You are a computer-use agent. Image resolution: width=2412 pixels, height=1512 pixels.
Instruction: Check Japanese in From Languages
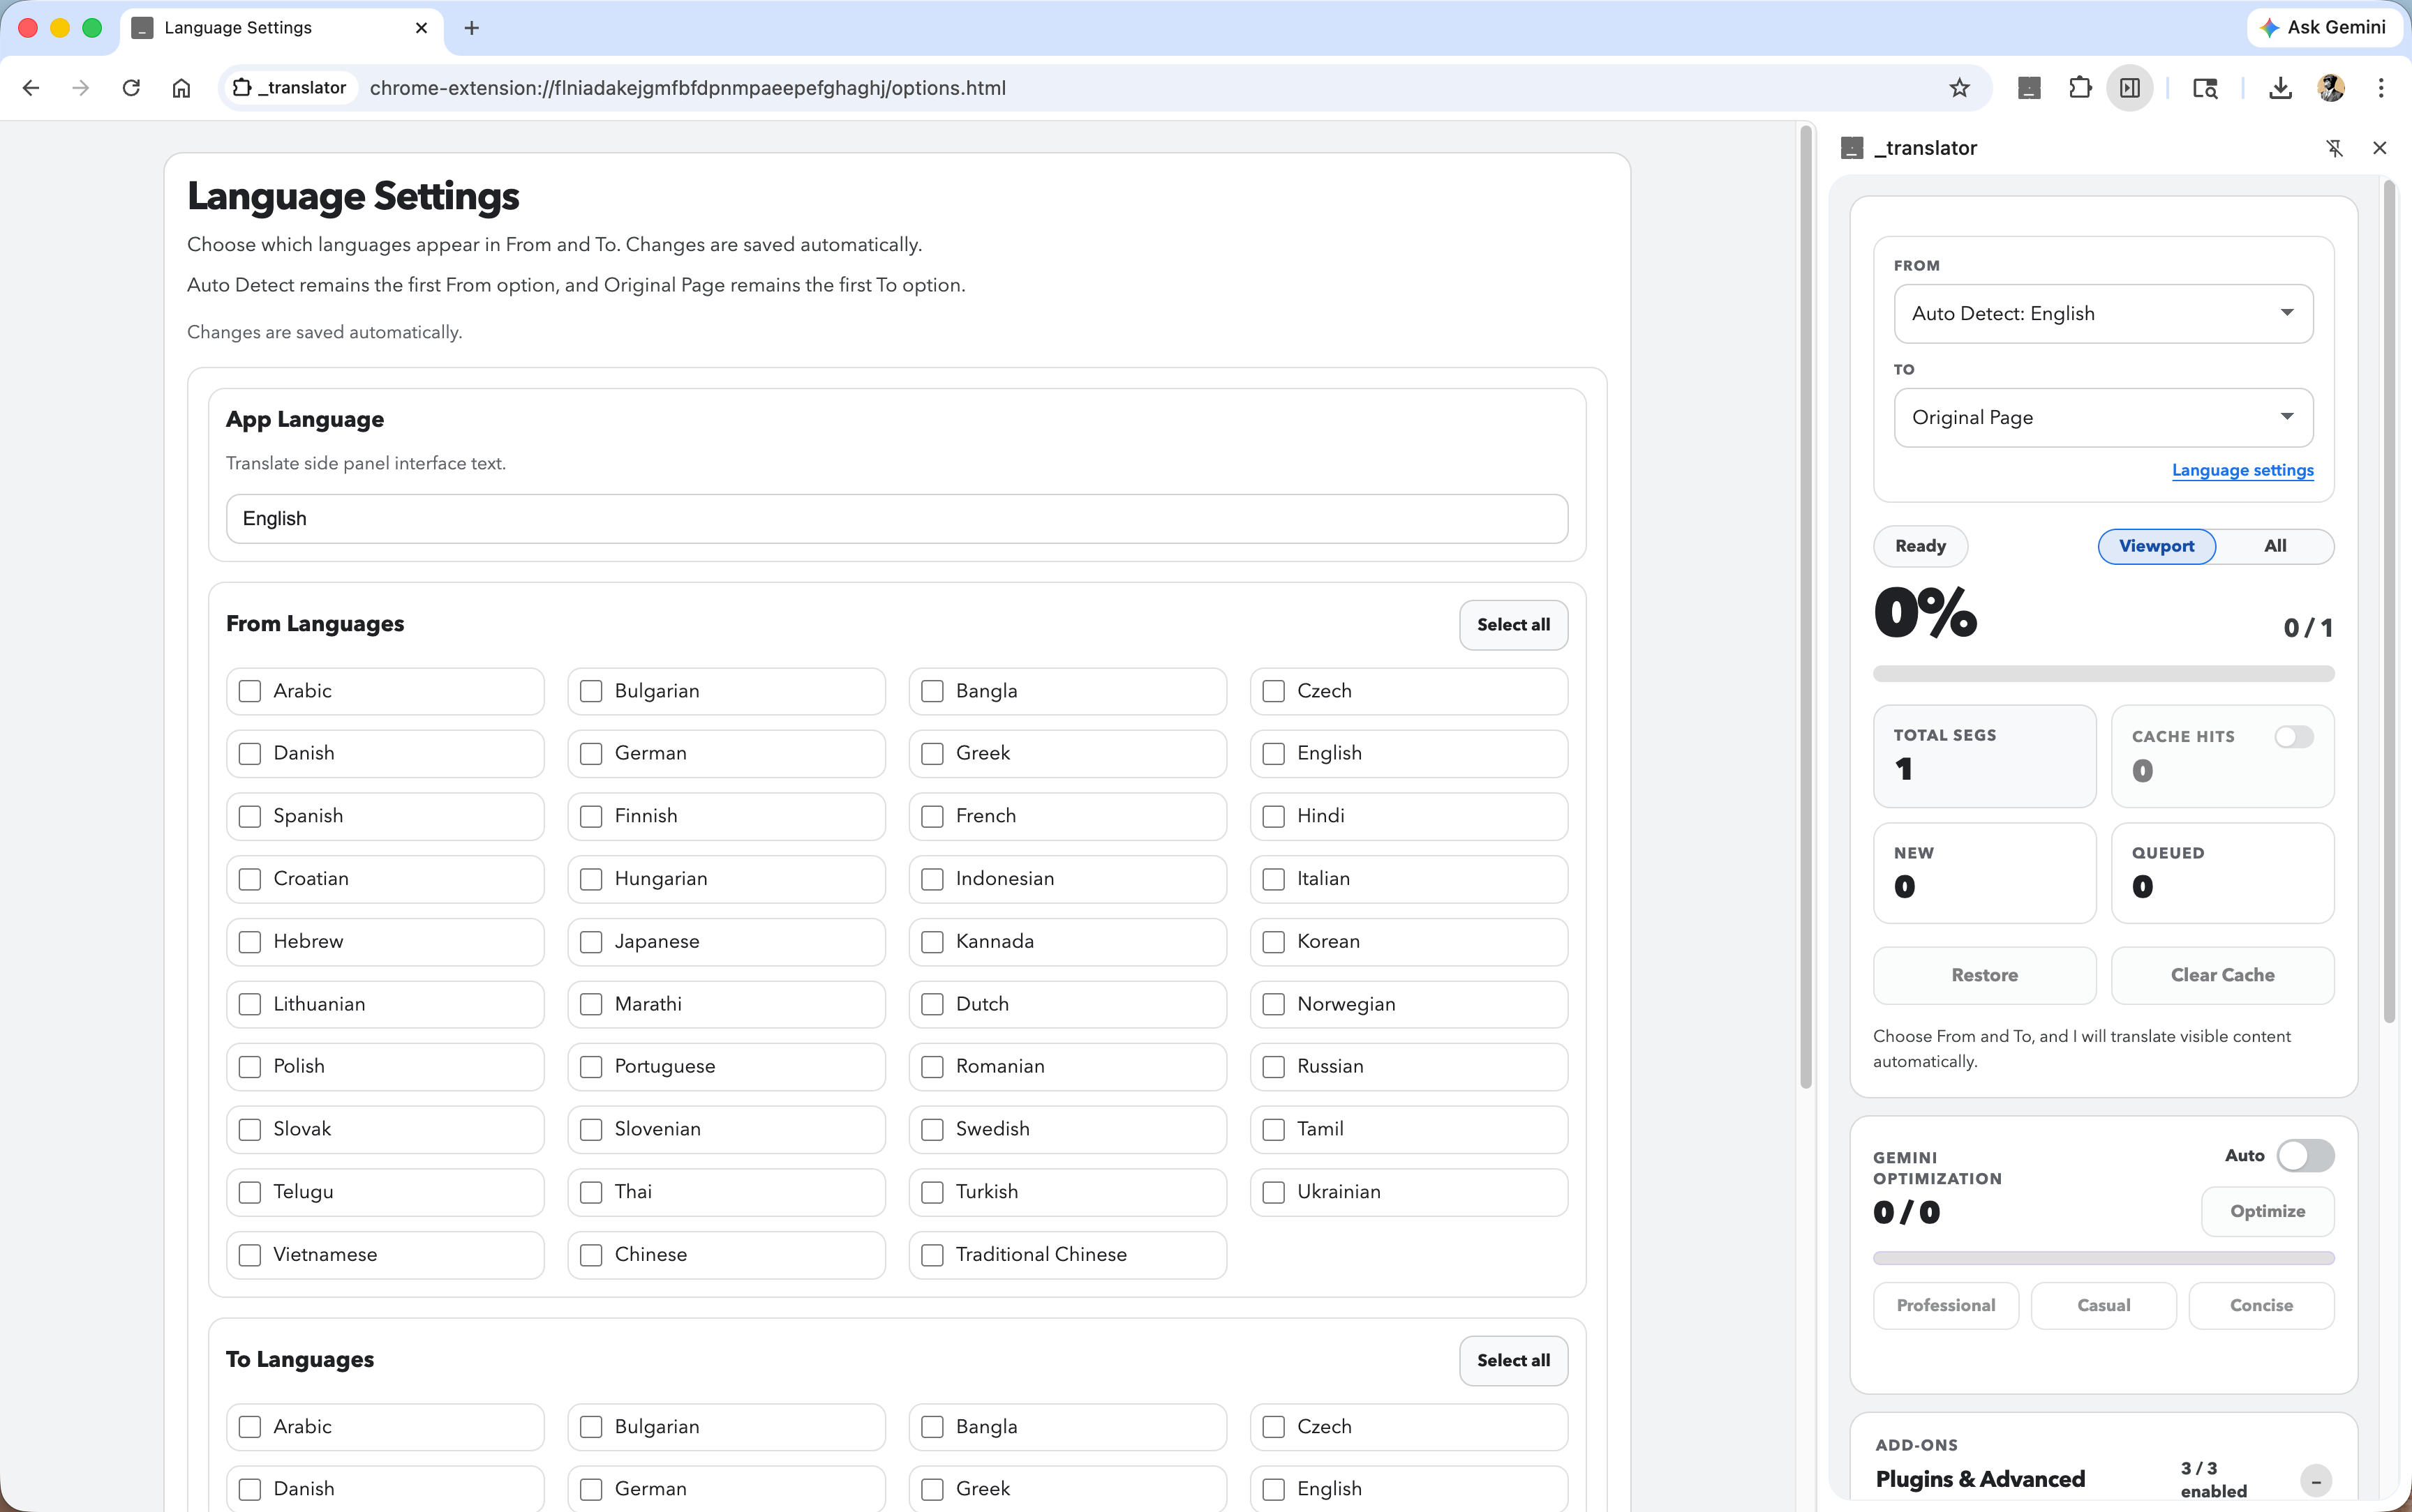[591, 941]
